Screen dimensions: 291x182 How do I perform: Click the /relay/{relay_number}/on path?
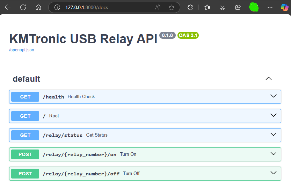[80, 154]
